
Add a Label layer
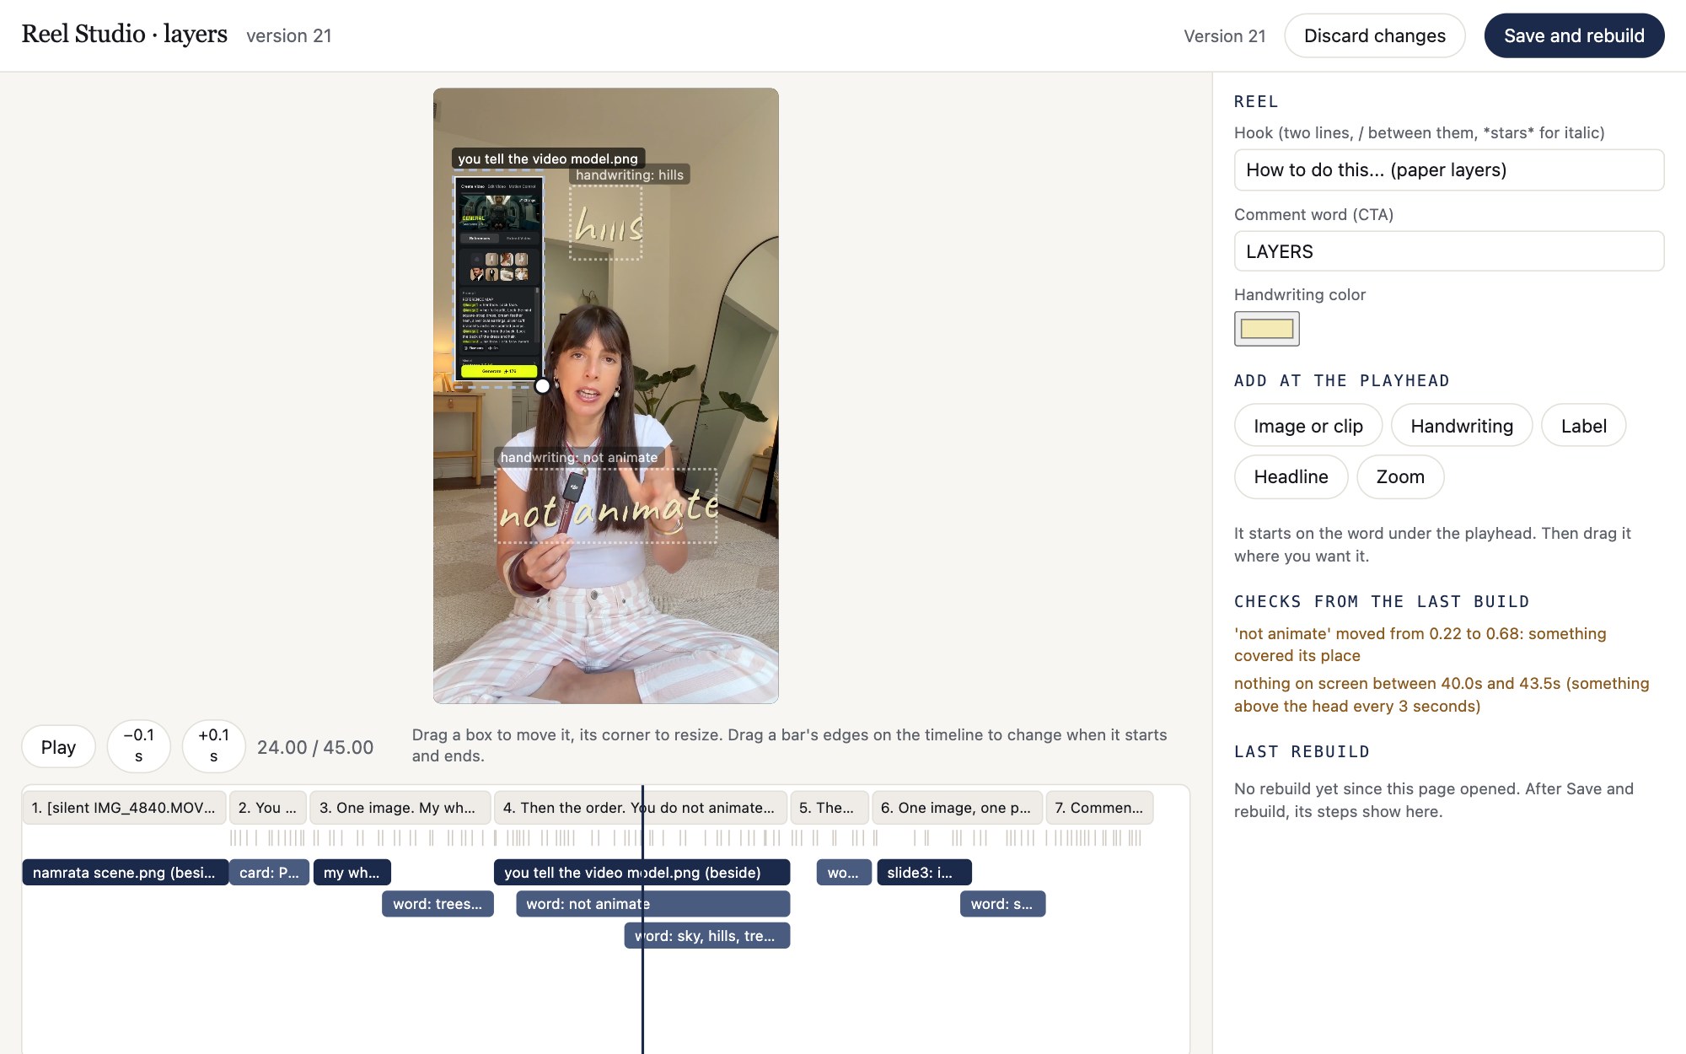coord(1583,426)
